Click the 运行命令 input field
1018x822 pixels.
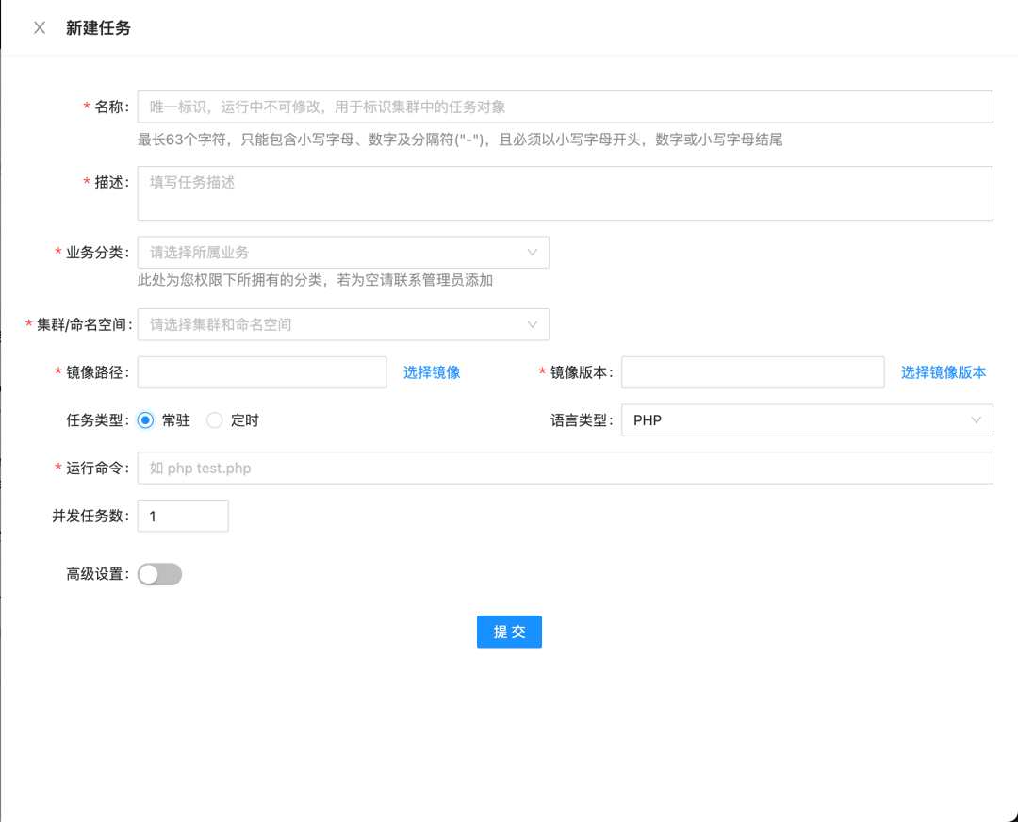click(x=565, y=469)
